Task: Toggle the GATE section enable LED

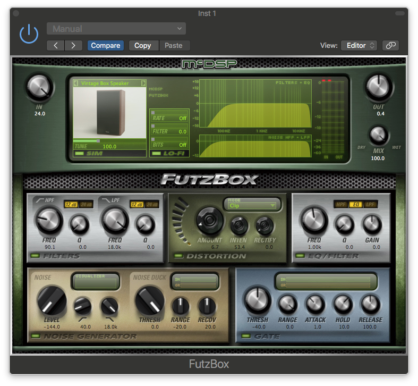Action: [246, 336]
